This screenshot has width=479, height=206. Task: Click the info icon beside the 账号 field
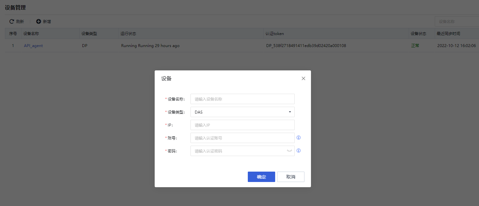tap(298, 138)
